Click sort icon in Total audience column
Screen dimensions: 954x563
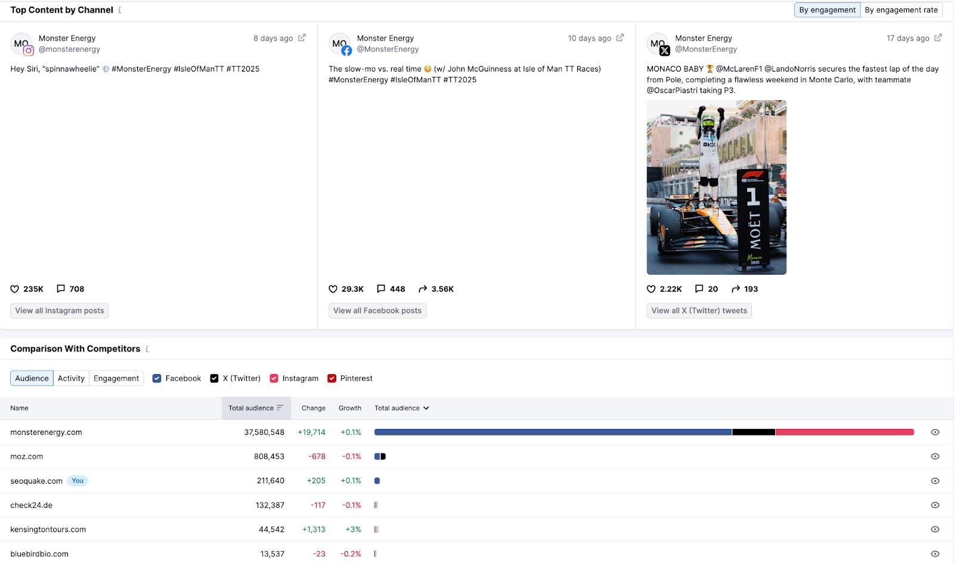click(x=280, y=408)
